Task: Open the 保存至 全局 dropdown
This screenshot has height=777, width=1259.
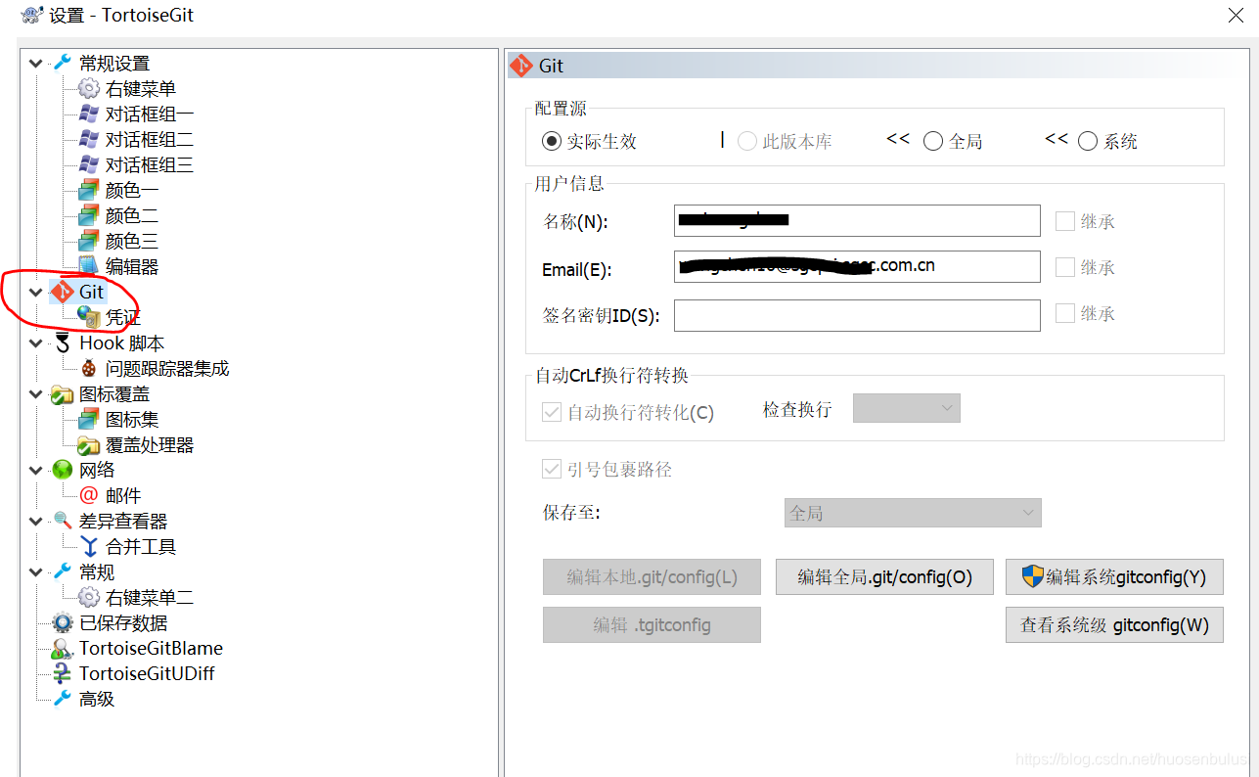Action: click(913, 513)
